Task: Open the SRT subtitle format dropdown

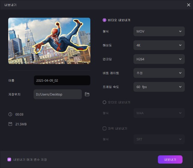Action: pyautogui.click(x=159, y=139)
